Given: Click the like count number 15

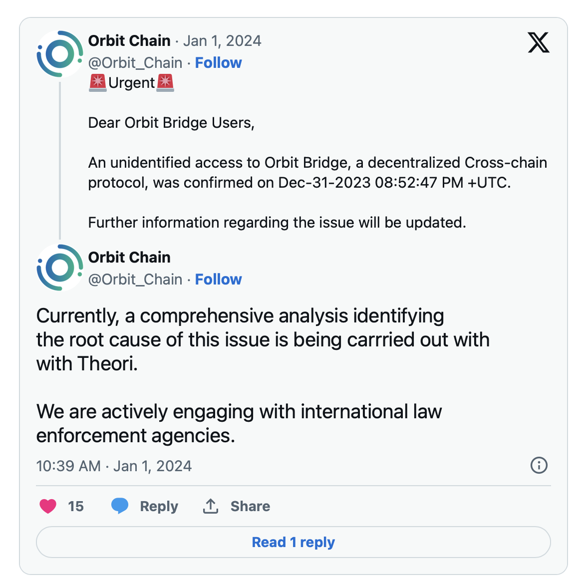Looking at the screenshot, I should pyautogui.click(x=76, y=506).
